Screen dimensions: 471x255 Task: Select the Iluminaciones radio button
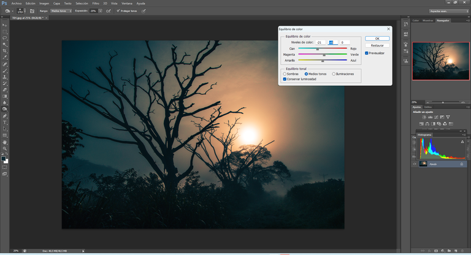[x=334, y=74]
